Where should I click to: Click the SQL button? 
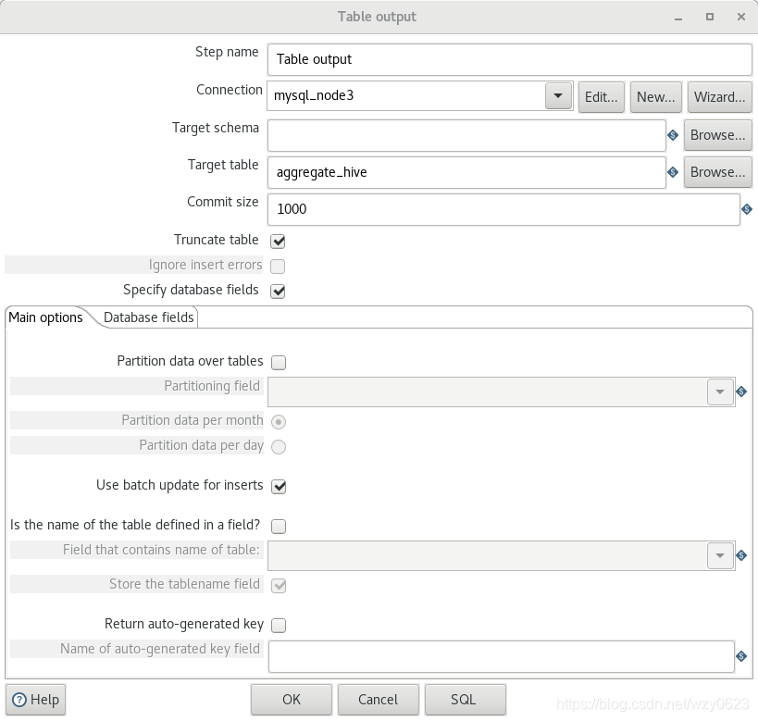pyautogui.click(x=465, y=700)
